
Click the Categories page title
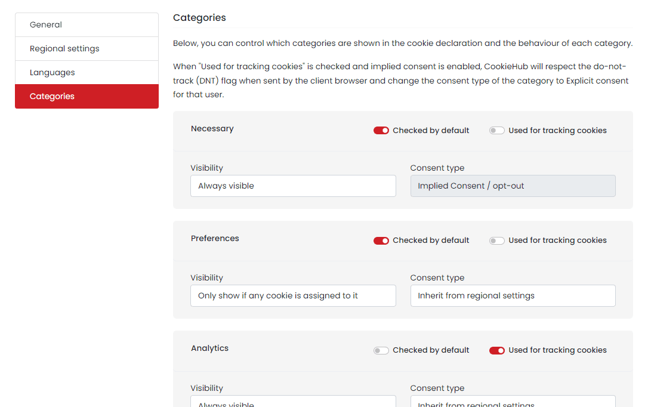pos(199,17)
